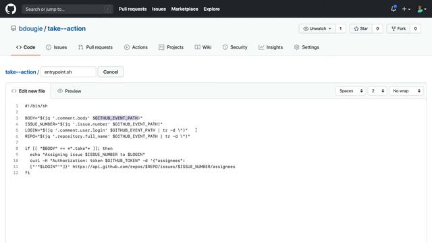Expand the Unwatch dropdown
Screen dimensions: 432x243
pos(317,28)
